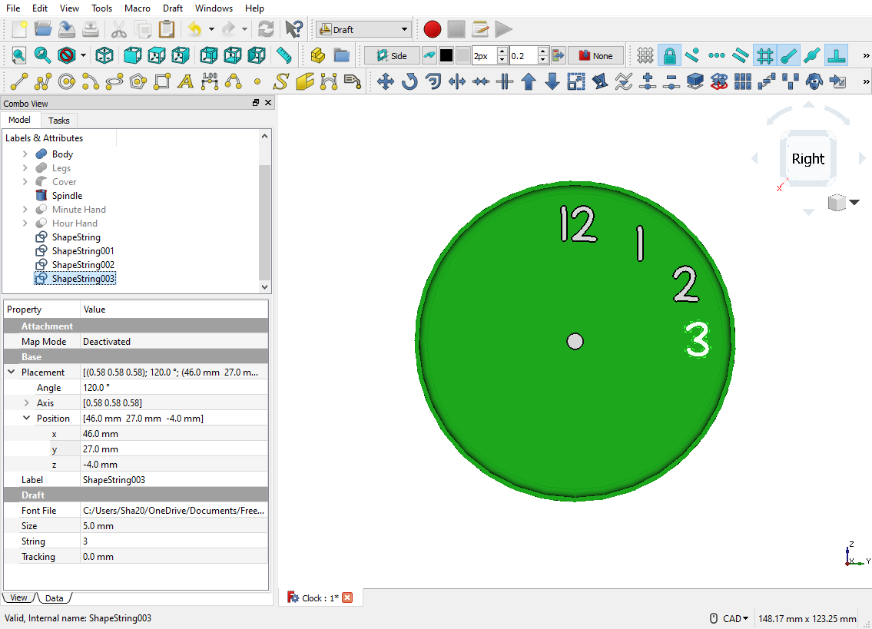Activate the Move tool
Image resolution: width=872 pixels, height=629 pixels.
(x=386, y=81)
